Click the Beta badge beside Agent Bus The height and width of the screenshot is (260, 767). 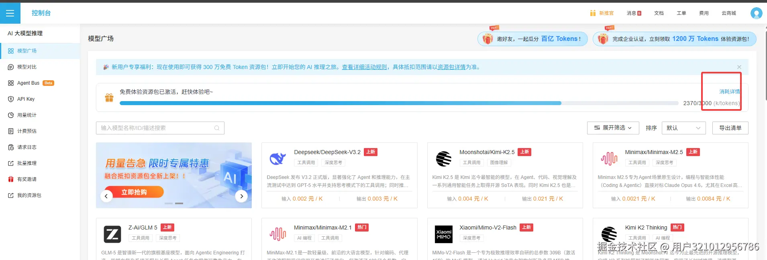(48, 83)
